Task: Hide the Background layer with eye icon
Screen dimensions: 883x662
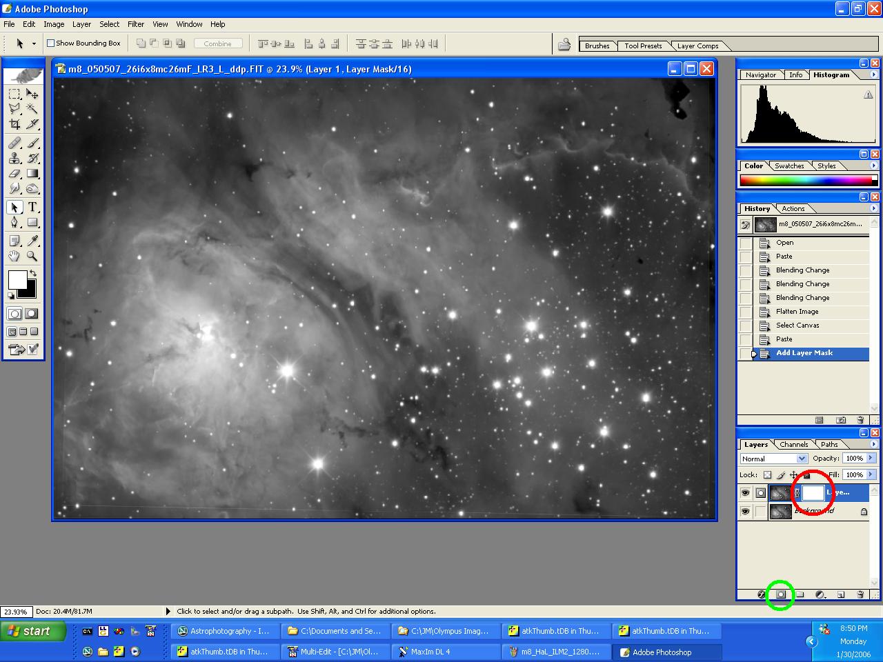Action: (x=745, y=512)
